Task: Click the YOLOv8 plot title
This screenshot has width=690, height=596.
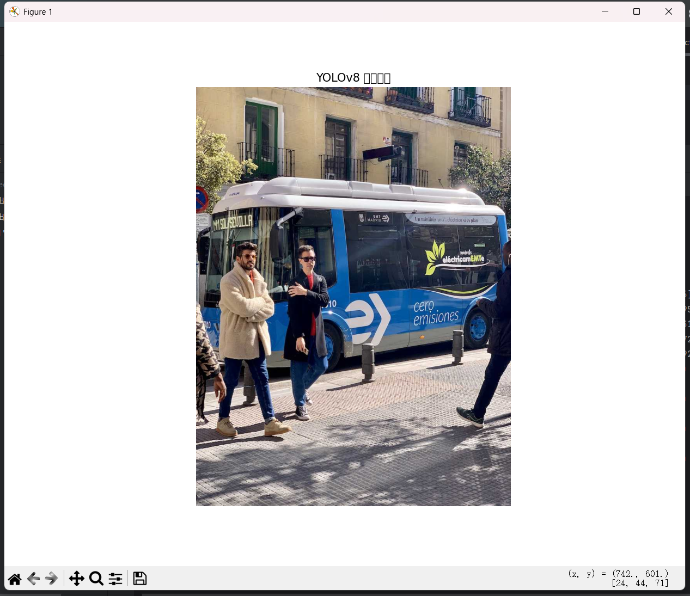Action: [353, 78]
